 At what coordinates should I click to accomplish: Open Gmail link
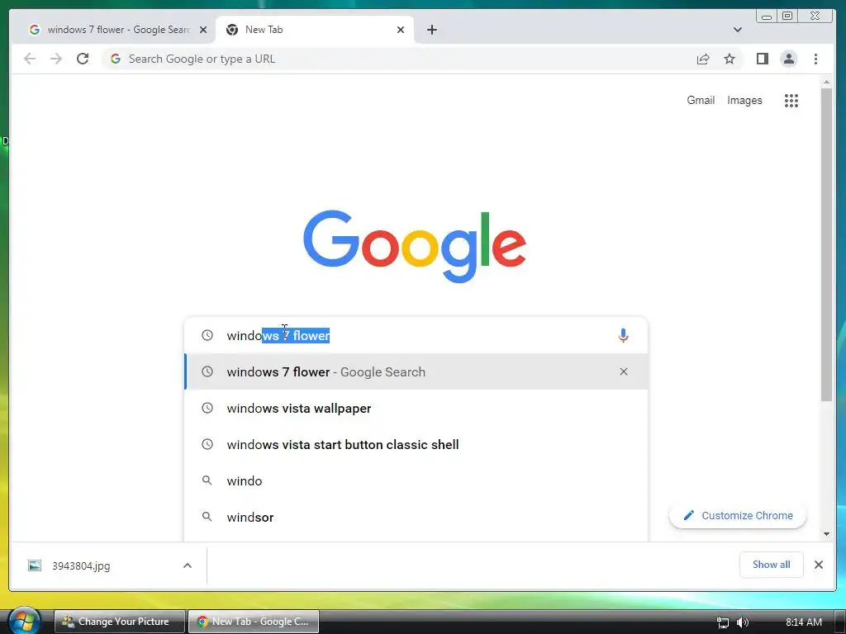(701, 100)
